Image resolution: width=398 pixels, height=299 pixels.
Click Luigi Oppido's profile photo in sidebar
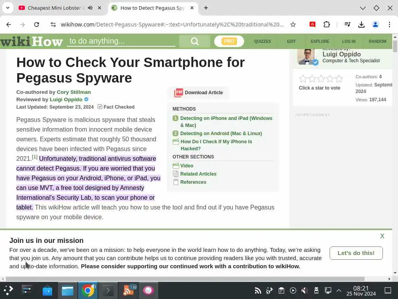[306, 57]
